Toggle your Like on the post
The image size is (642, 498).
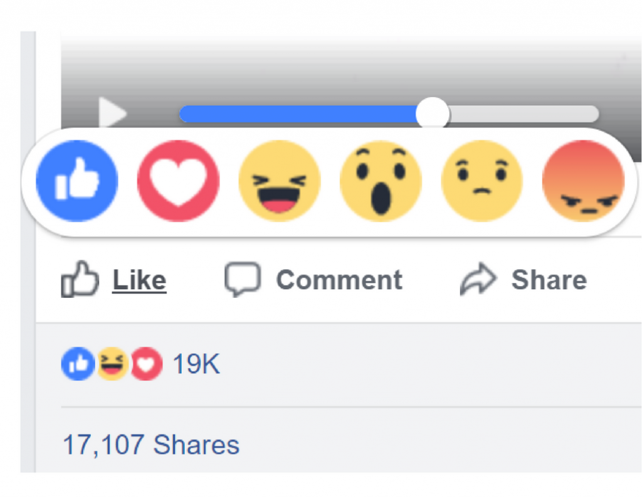(x=139, y=280)
